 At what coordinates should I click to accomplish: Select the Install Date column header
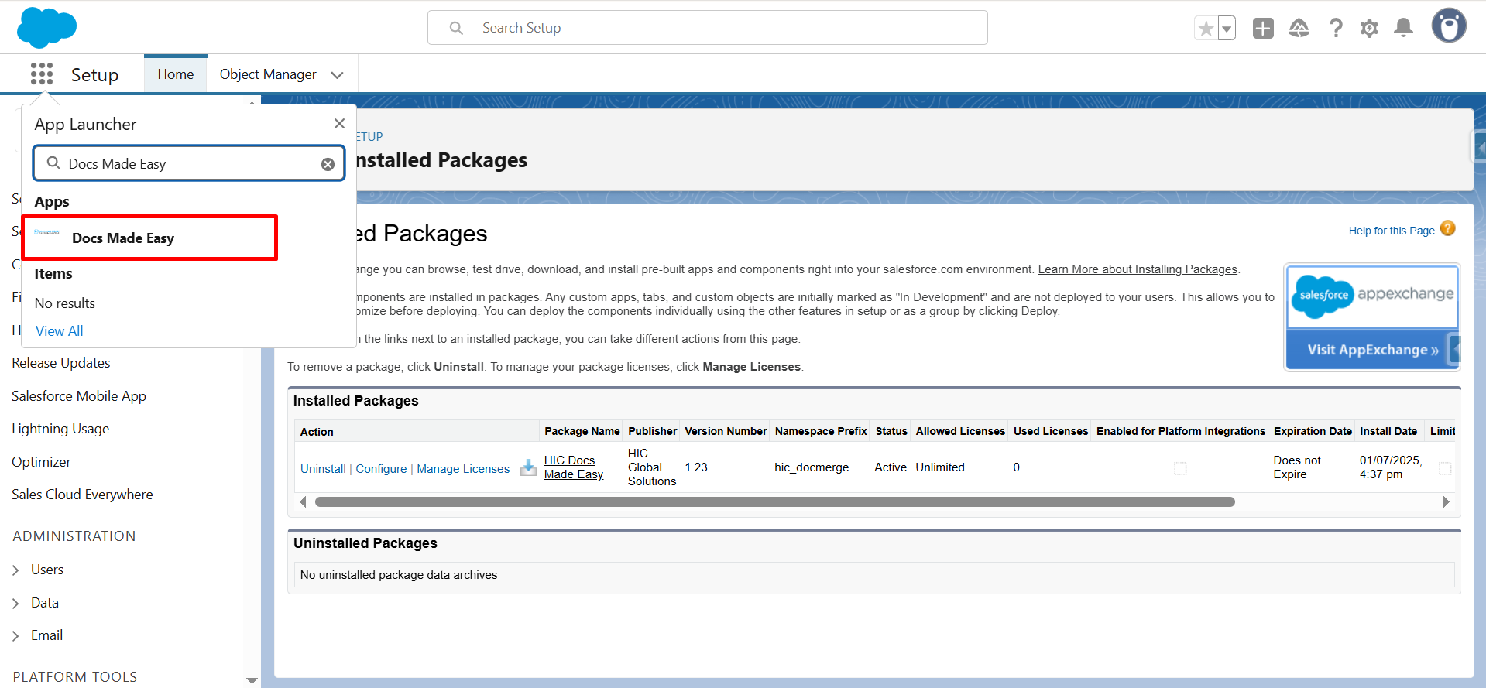(1388, 431)
